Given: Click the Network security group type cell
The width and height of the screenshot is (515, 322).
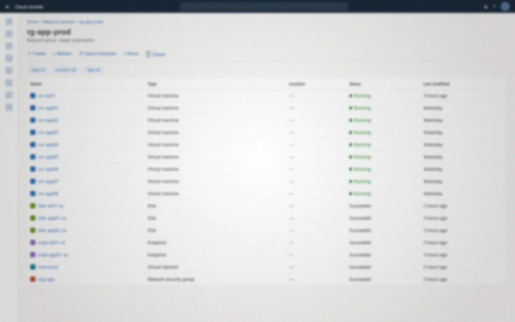Looking at the screenshot, I should (x=171, y=279).
